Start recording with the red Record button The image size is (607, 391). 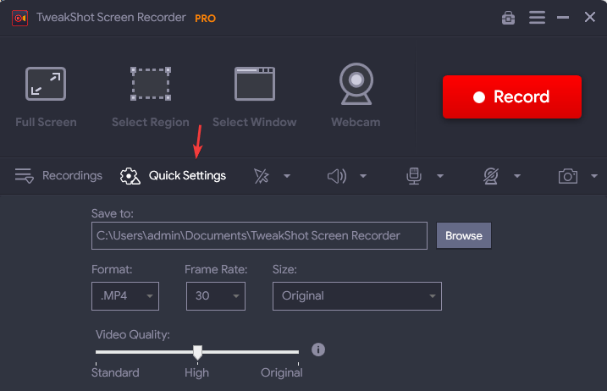(x=512, y=96)
